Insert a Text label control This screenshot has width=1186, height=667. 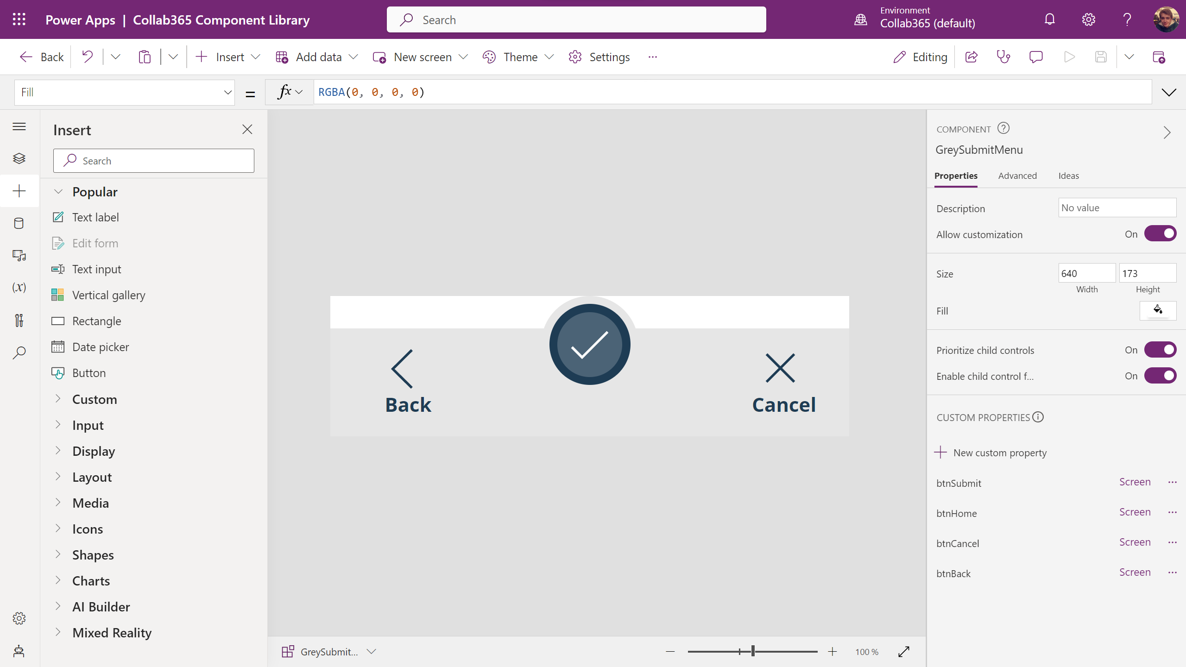click(x=95, y=217)
